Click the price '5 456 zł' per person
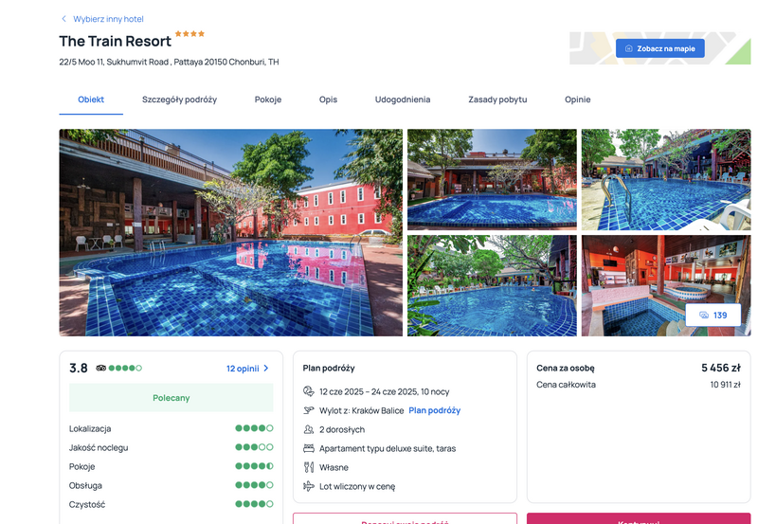This screenshot has height=524, width=758. pos(721,368)
